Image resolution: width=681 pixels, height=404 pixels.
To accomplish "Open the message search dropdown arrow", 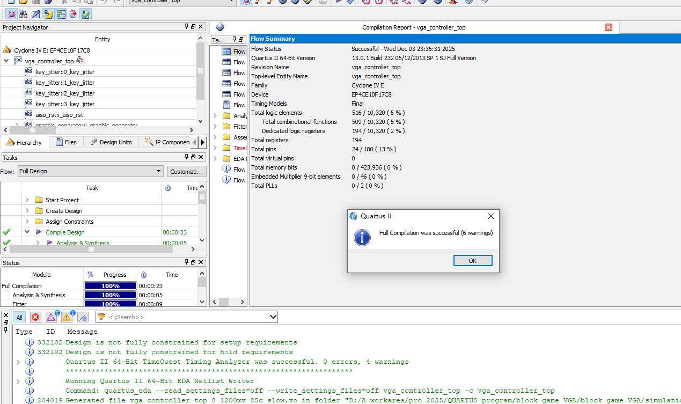I will coord(272,317).
